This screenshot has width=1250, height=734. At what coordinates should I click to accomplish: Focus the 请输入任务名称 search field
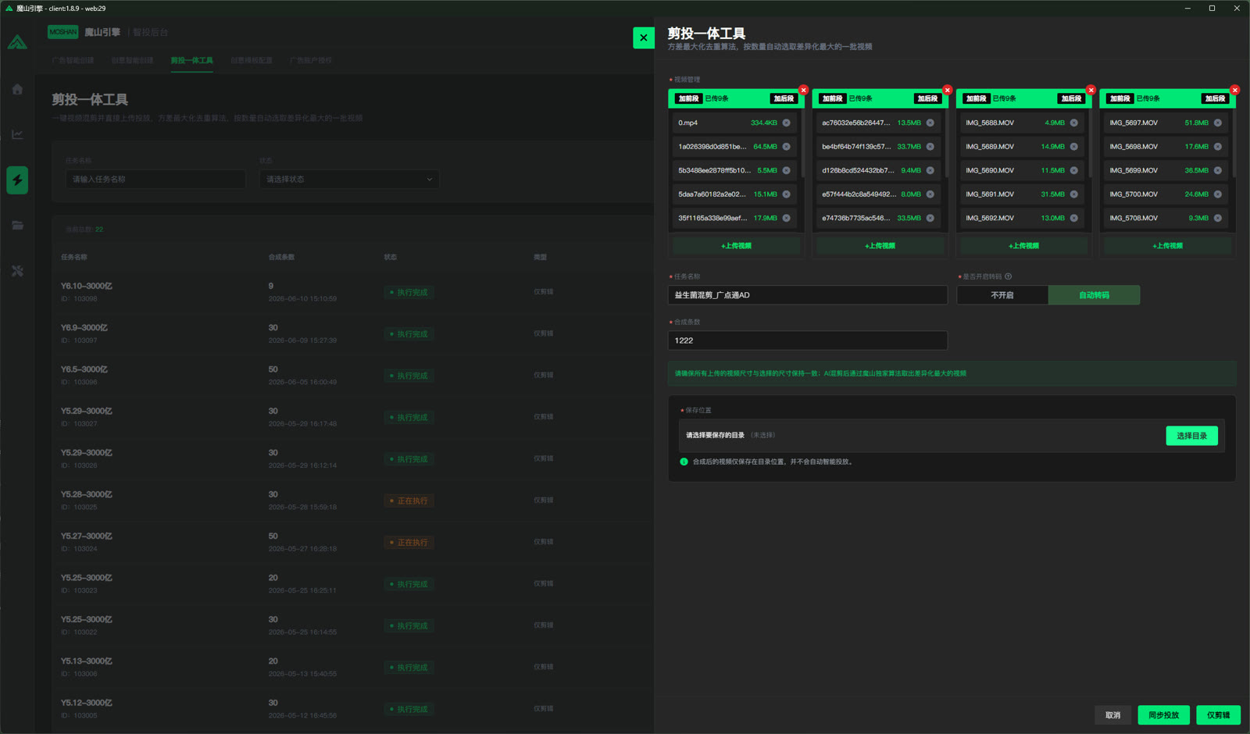tap(155, 180)
